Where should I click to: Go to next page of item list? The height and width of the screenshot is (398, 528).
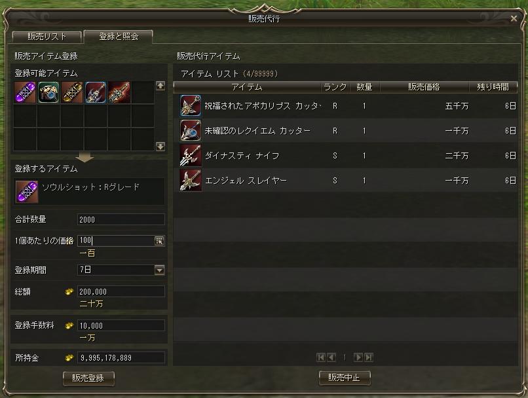tap(358, 357)
